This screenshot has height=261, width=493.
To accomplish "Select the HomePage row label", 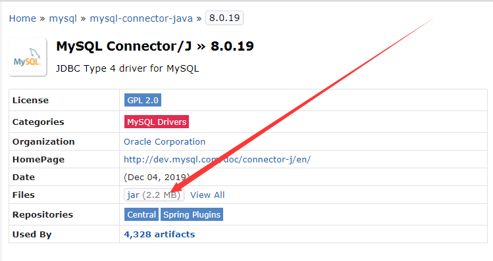I will click(38, 160).
